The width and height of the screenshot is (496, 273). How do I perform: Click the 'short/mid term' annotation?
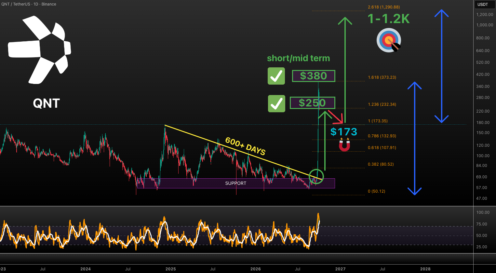tap(299, 58)
